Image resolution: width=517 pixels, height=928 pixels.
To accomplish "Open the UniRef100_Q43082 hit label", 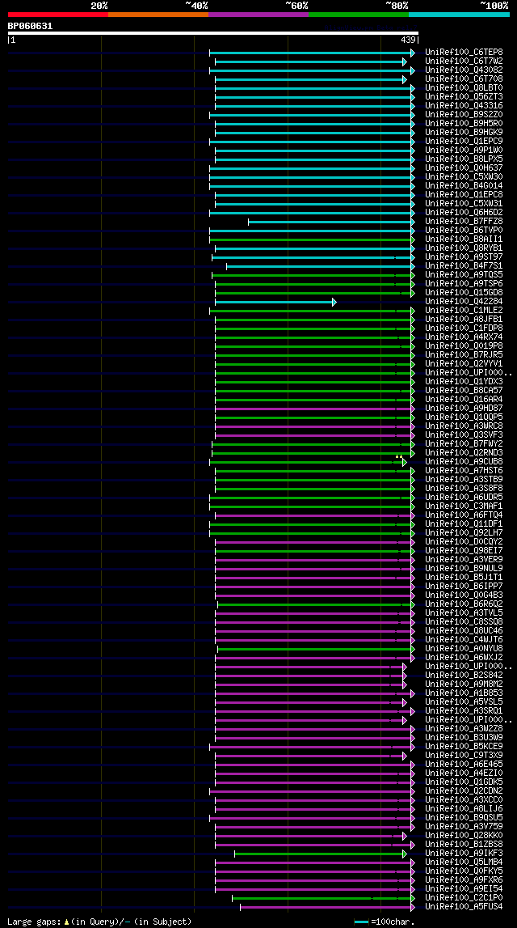I will (464, 70).
